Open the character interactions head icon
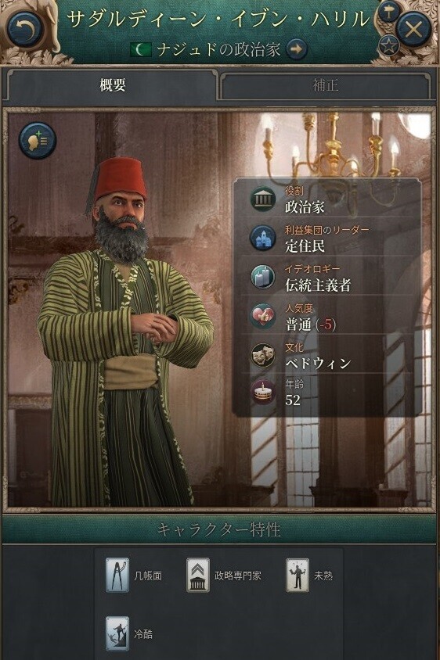 (x=37, y=141)
